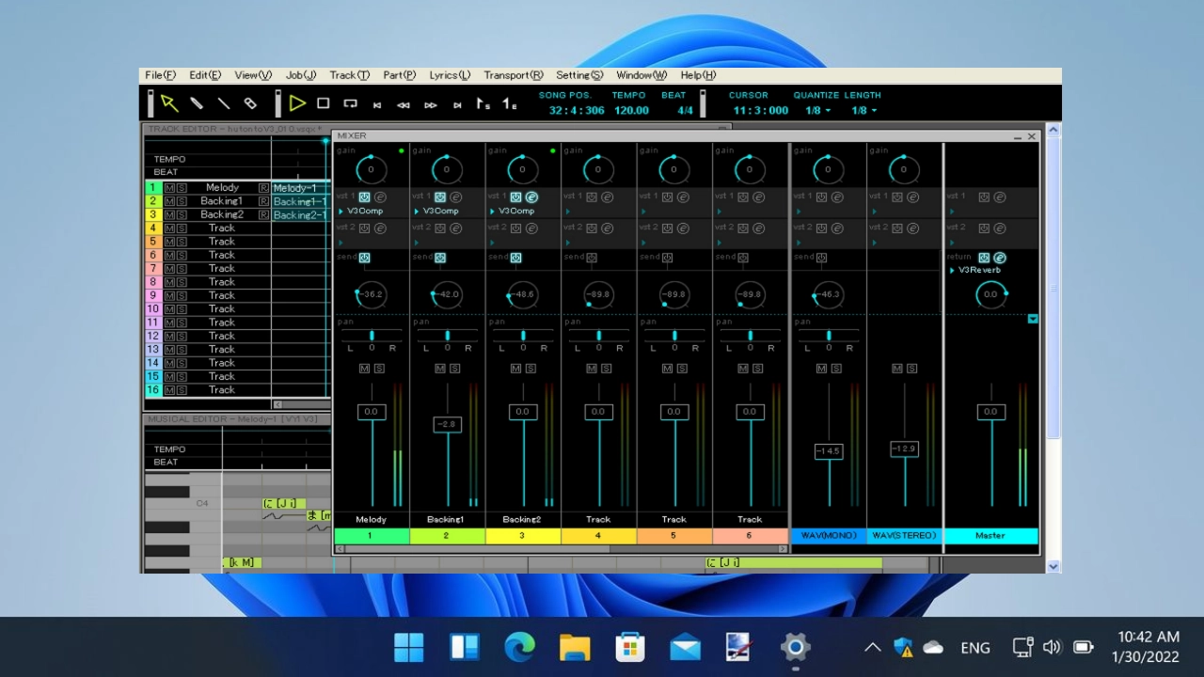Solo the Backing1 mixer channel
This screenshot has width=1204, height=677.
coord(455,369)
